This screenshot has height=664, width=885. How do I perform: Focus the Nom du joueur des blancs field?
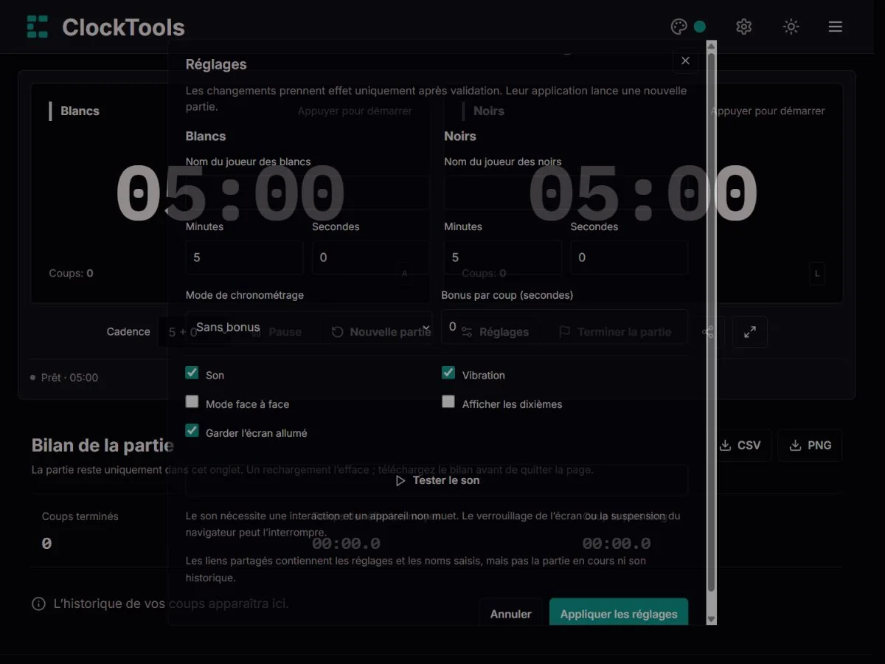pyautogui.click(x=308, y=193)
